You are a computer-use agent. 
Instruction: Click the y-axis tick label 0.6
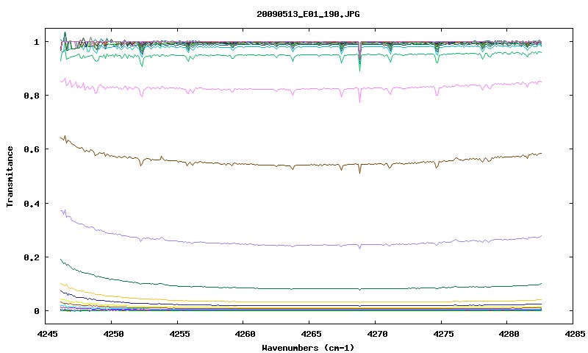point(32,149)
